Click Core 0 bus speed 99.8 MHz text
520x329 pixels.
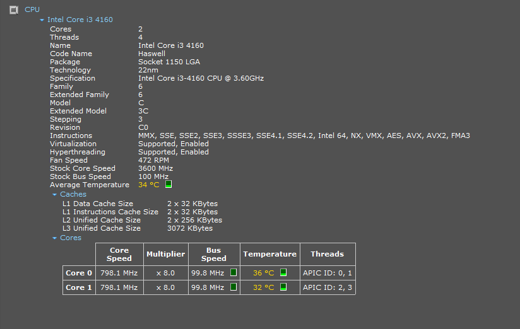[x=208, y=273]
